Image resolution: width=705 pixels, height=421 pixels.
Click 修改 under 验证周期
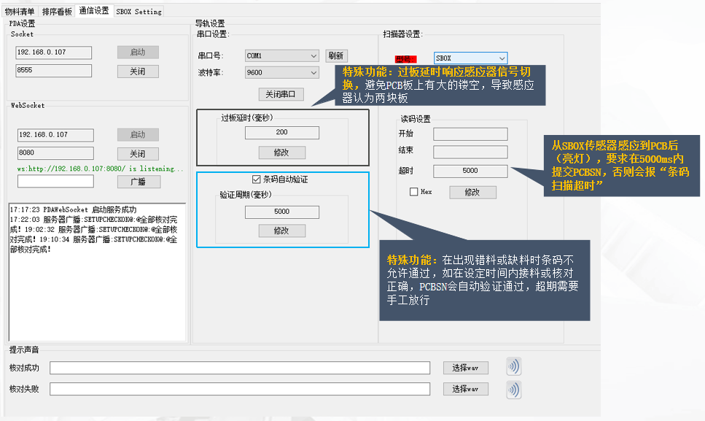coord(281,231)
